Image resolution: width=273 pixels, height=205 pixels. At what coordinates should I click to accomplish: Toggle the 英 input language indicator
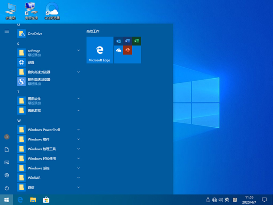pyautogui.click(x=227, y=200)
